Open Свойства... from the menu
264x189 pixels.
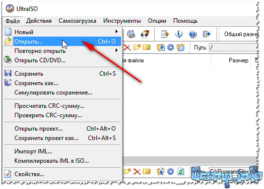point(63,174)
